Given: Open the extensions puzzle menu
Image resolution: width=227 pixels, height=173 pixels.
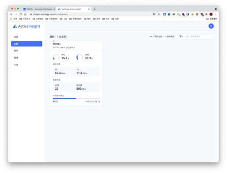Looking at the screenshot, I should [x=207, y=14].
